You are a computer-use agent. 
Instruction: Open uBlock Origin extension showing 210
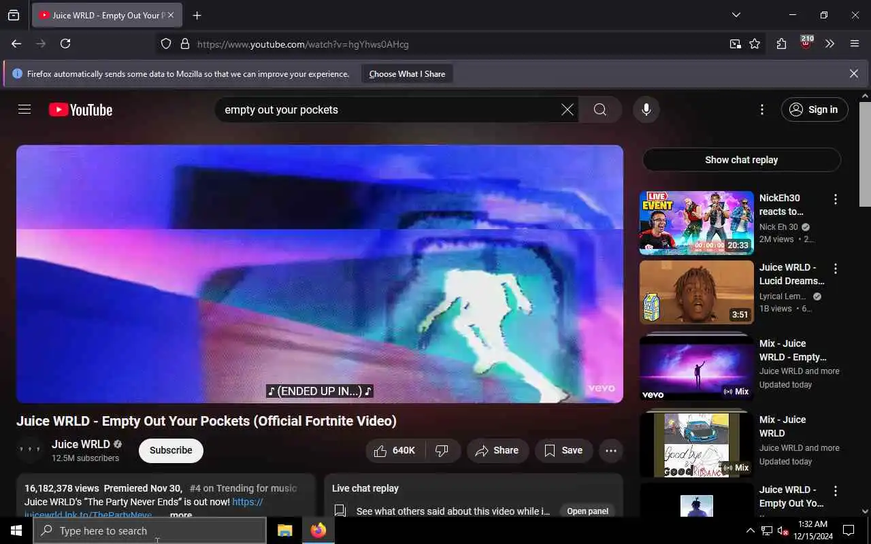pos(806,43)
